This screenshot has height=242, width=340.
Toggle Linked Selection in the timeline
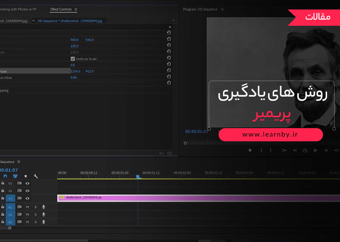coord(15,176)
